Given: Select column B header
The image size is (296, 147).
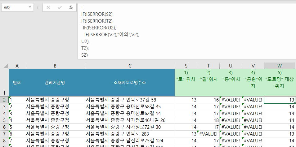Looking at the screenshot, I should click(55, 66).
